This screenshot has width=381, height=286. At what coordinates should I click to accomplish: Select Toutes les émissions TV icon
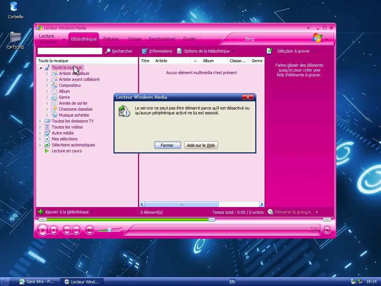[47, 121]
